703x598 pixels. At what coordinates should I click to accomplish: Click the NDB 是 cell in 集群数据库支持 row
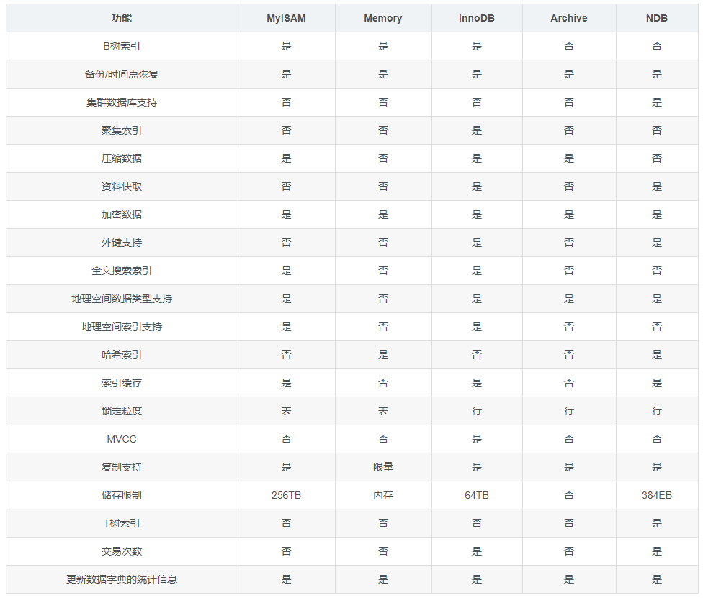pos(657,103)
